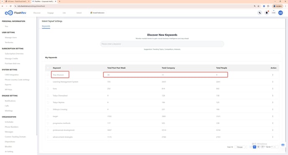This screenshot has height=155, width=288.
Task: Open a new browser tab
Action: click(x=59, y=2)
